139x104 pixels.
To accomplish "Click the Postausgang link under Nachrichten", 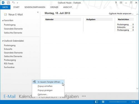I will (123, 30).
